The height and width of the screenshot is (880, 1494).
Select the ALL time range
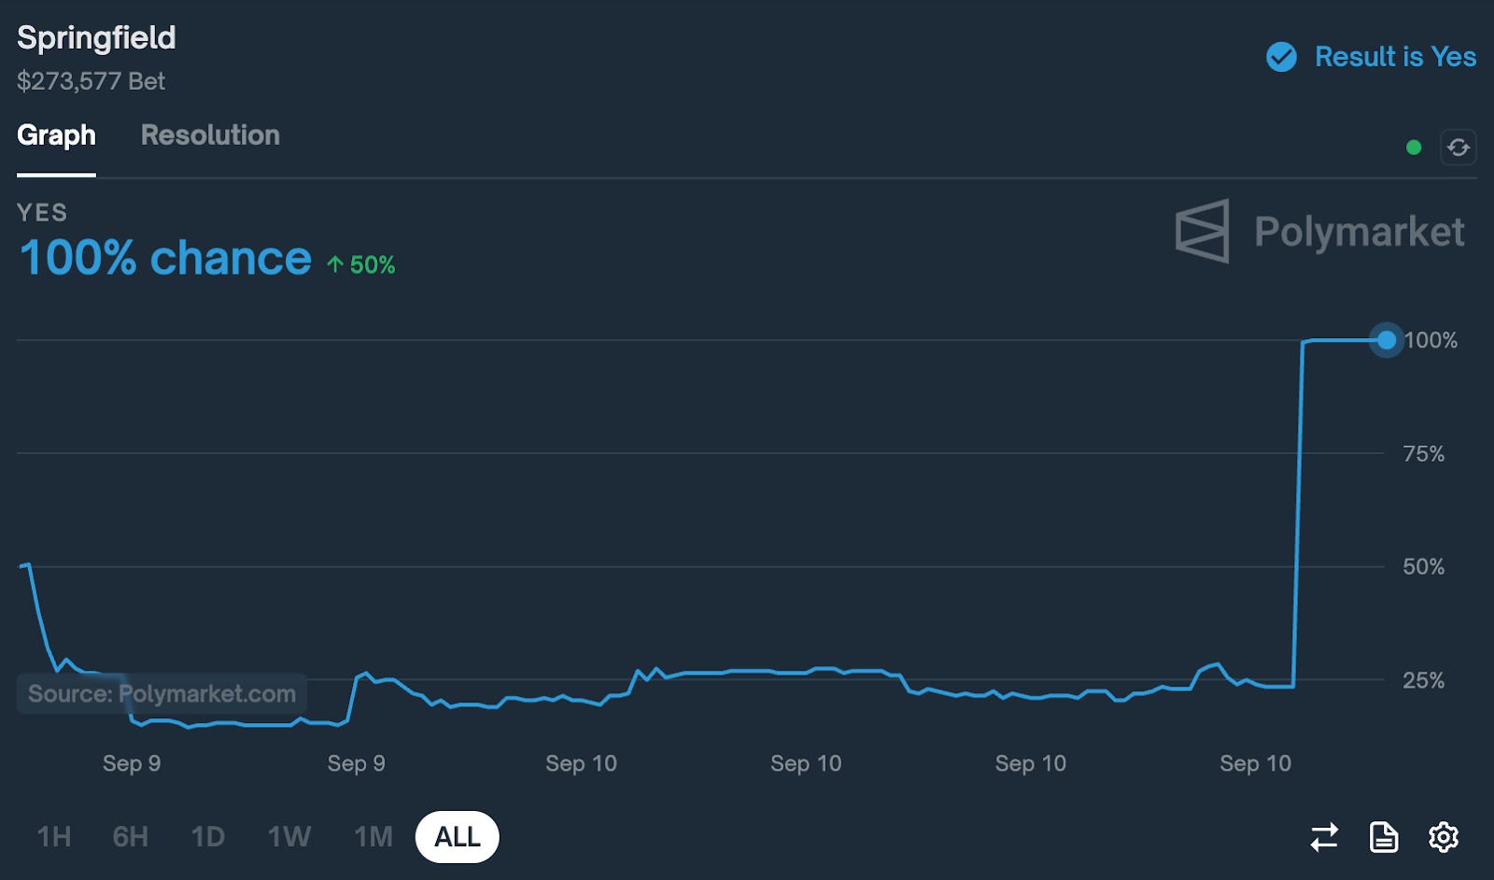[458, 837]
